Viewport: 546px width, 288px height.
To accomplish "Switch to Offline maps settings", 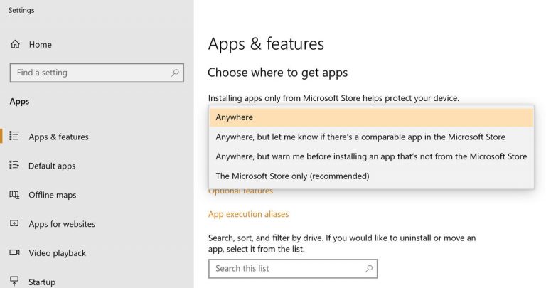I will click(x=52, y=195).
